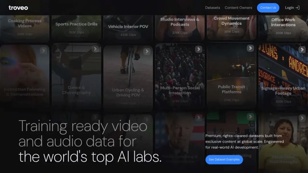The image size is (308, 173).
Task: Click the 'Signage-Heavy Urban Footage' card title
Action: coord(283,91)
